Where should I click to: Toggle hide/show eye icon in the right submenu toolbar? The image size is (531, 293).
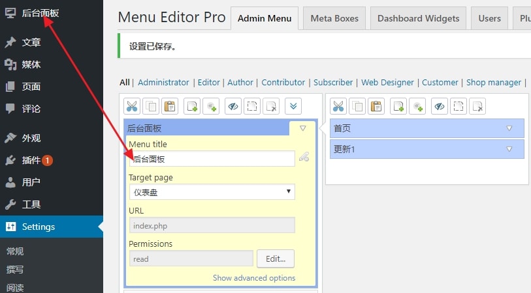point(440,106)
